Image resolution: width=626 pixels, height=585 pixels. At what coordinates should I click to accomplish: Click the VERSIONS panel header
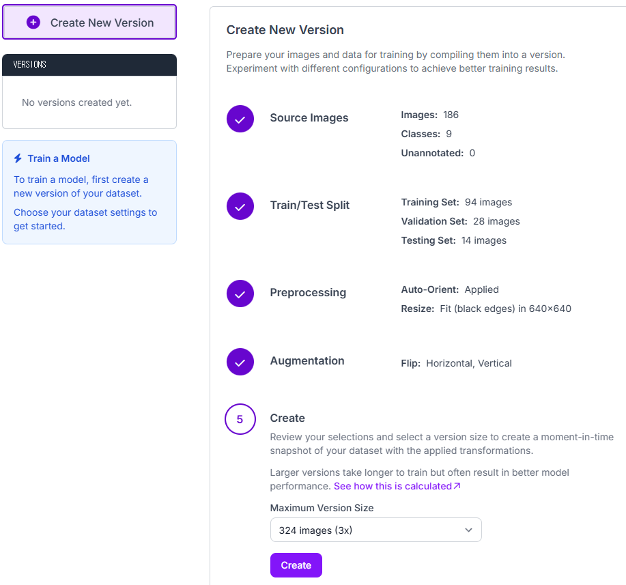point(89,65)
